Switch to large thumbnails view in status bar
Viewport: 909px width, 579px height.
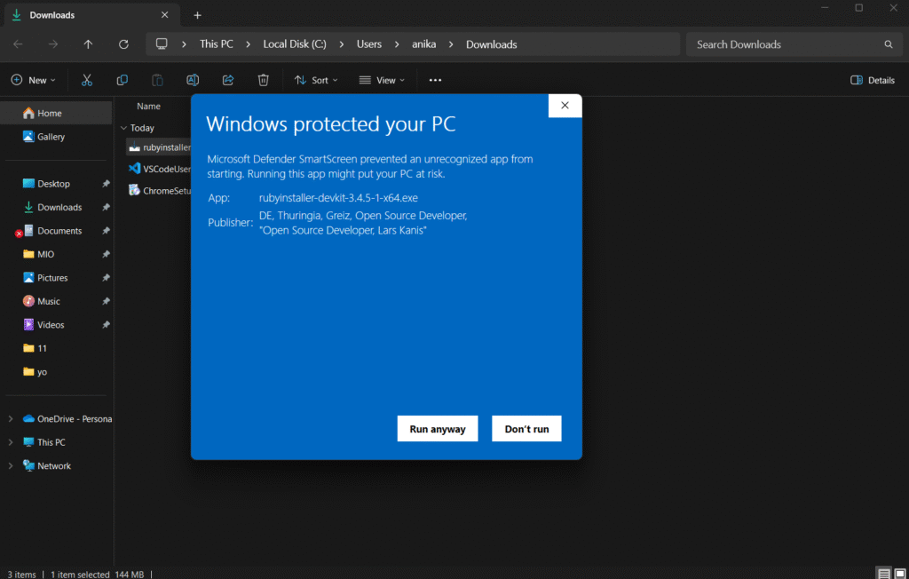click(898, 574)
